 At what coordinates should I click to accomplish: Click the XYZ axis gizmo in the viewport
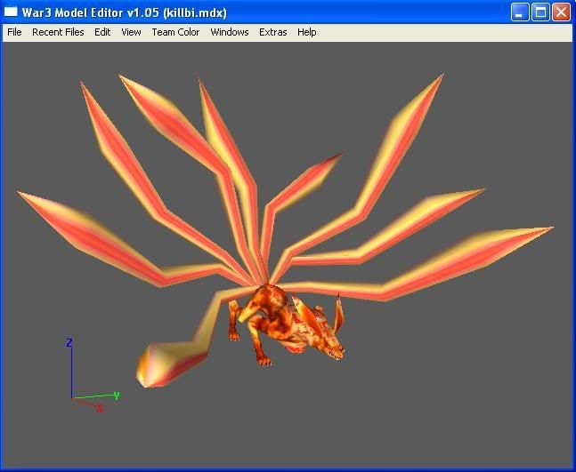tap(93, 375)
